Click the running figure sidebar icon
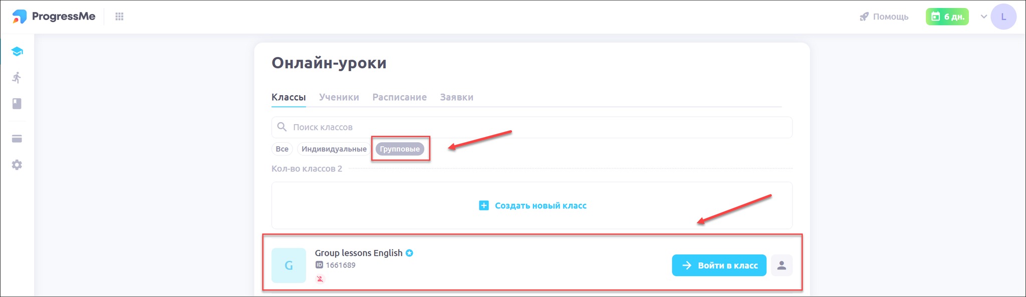 pos(17,78)
